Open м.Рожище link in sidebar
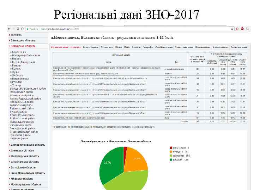Viewport: 254px width, 190px height. (x=16, y=82)
